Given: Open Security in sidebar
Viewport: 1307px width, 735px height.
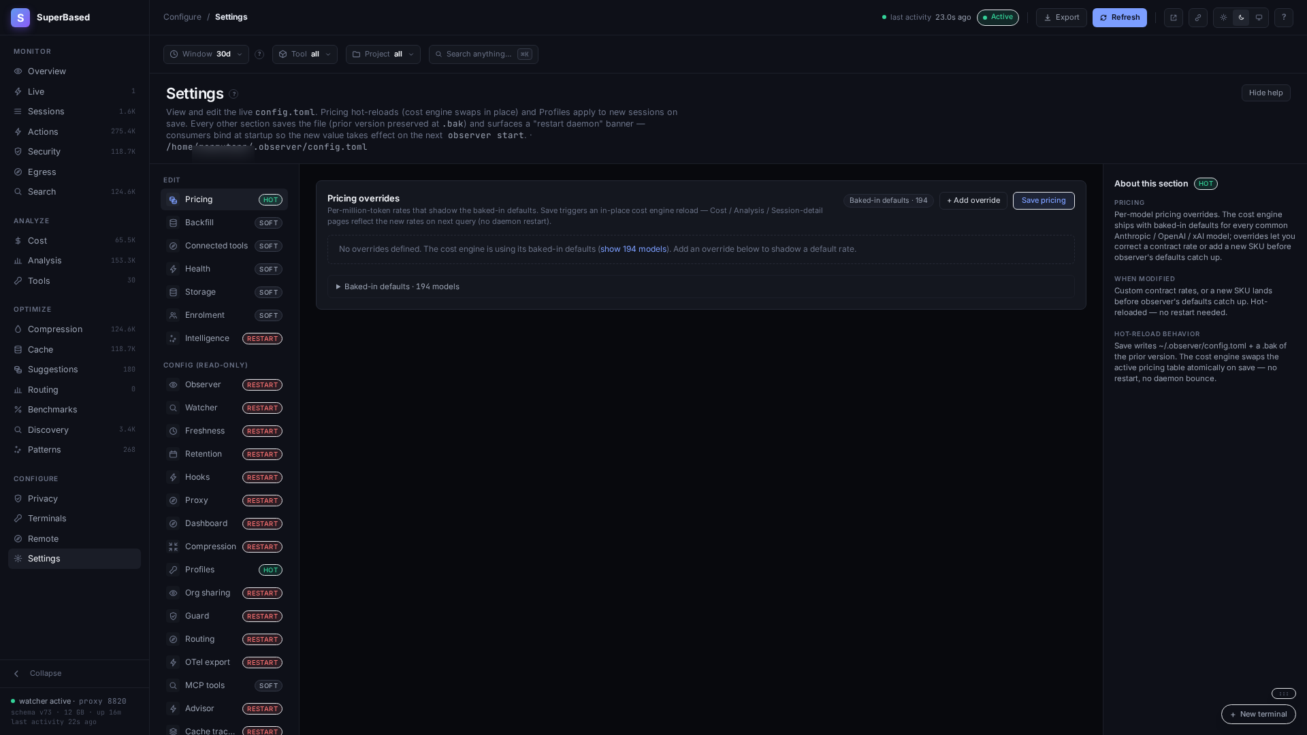Looking at the screenshot, I should pyautogui.click(x=74, y=152).
